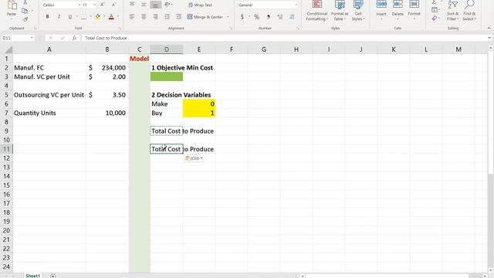
Task: Click the Clear eraser icon
Action: pyautogui.click(x=435, y=19)
